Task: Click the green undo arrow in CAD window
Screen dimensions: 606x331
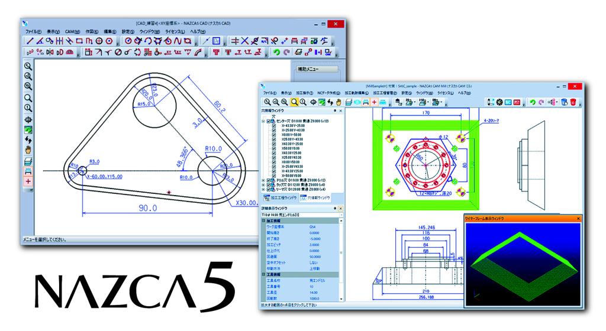Action: tap(277, 52)
